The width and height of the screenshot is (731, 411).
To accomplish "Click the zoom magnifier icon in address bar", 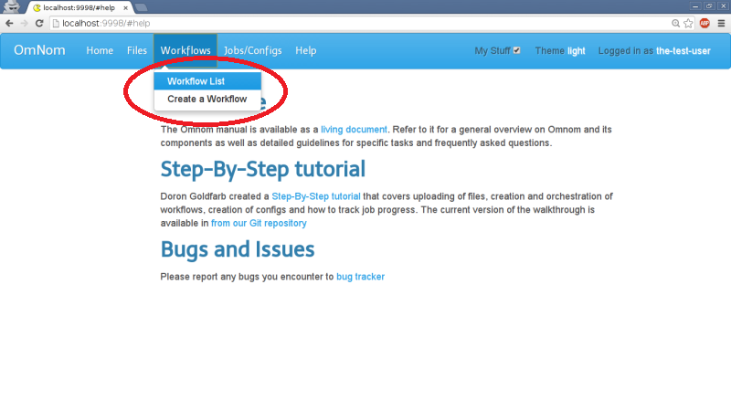I will tap(675, 24).
